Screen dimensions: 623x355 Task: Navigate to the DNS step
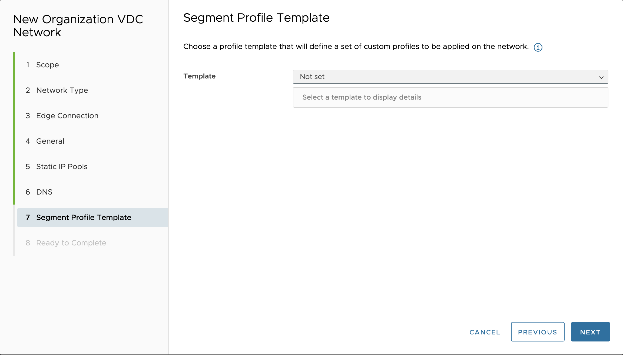coord(44,192)
